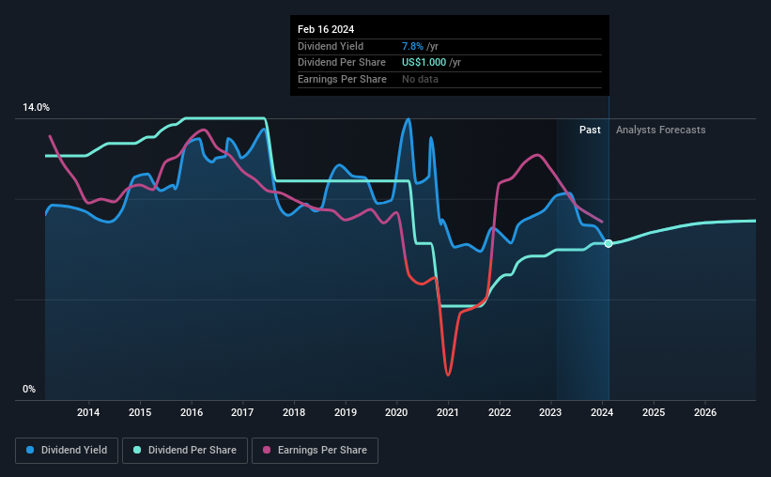Click the Dividend Per Share tooltip row label

coord(342,63)
